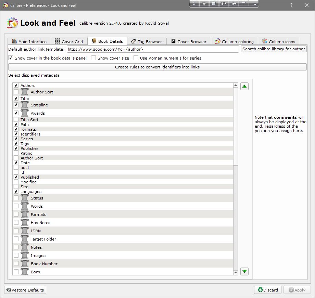Check the Size metadata checkbox
Image resolution: width=315 pixels, height=298 pixels.
(16, 187)
